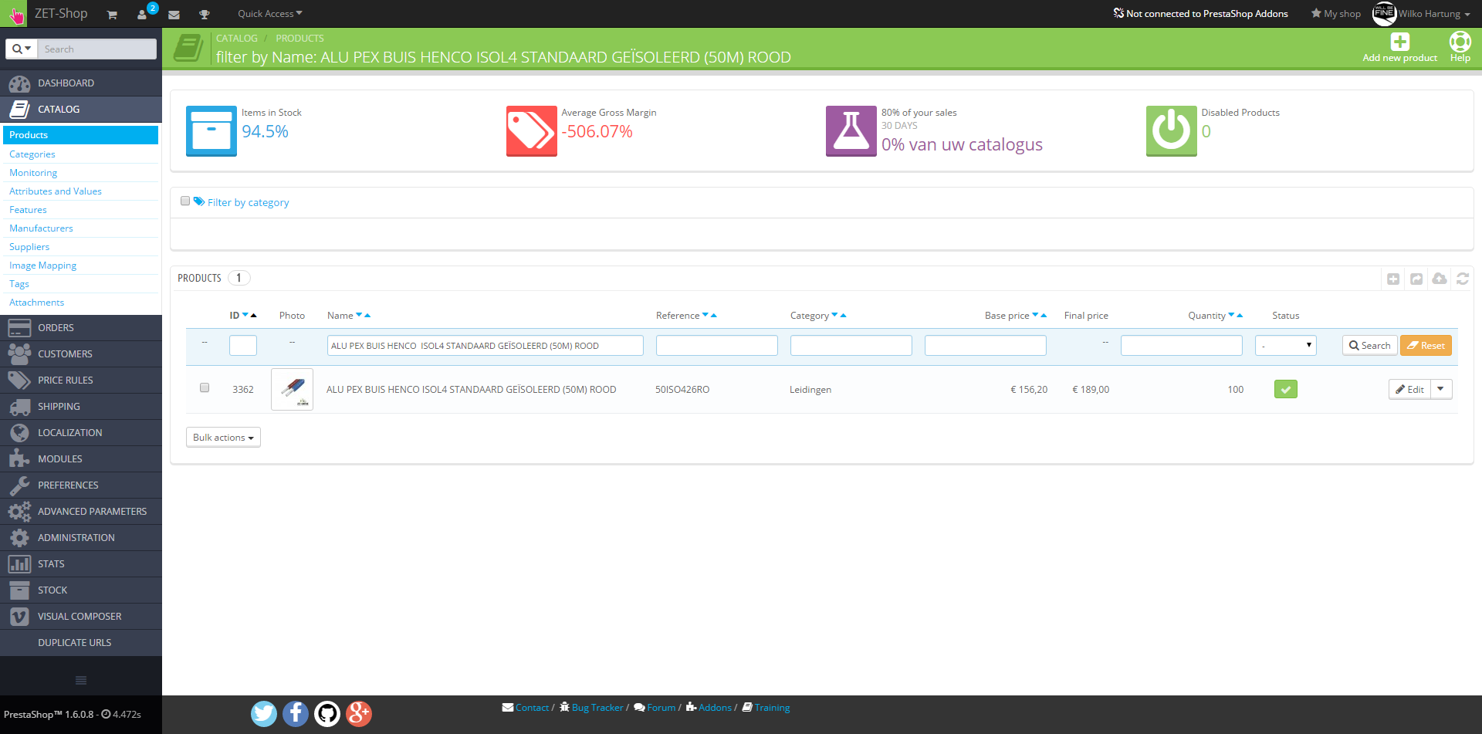This screenshot has height=734, width=1482.
Task: Reset the product filters
Action: point(1426,346)
